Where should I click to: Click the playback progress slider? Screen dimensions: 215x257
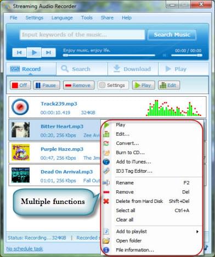click(x=109, y=55)
